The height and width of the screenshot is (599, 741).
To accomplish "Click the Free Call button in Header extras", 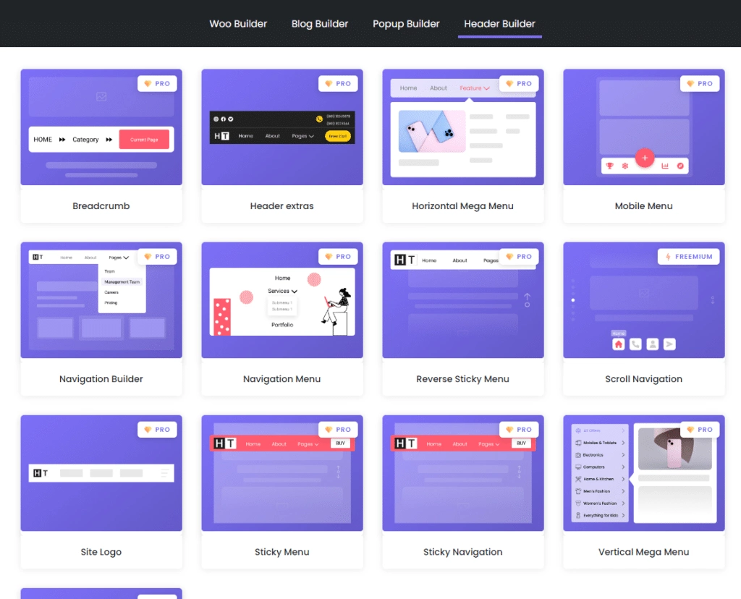I will click(x=339, y=136).
